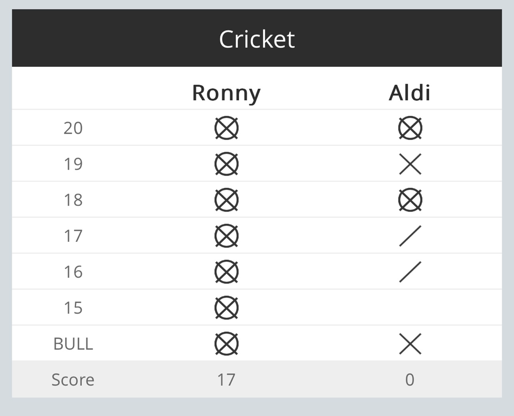Screen dimensions: 514x416
Task: Select Aldi's X mark on 19
Action: pos(410,164)
